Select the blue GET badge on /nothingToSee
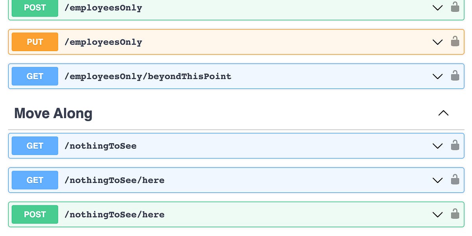 pyautogui.click(x=35, y=146)
